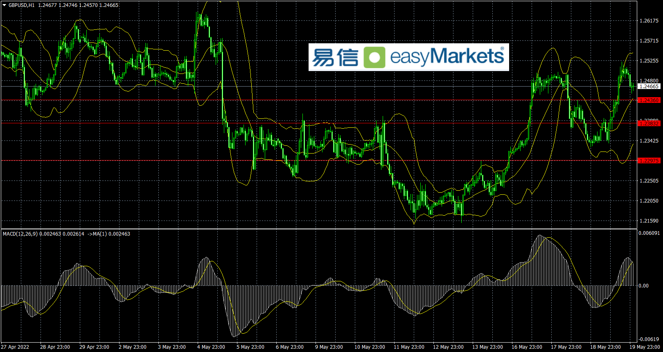Click the 1.25255 price scale value

(x=649, y=61)
